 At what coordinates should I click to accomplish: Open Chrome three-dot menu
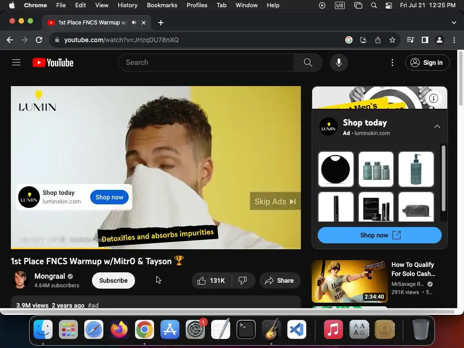point(454,40)
